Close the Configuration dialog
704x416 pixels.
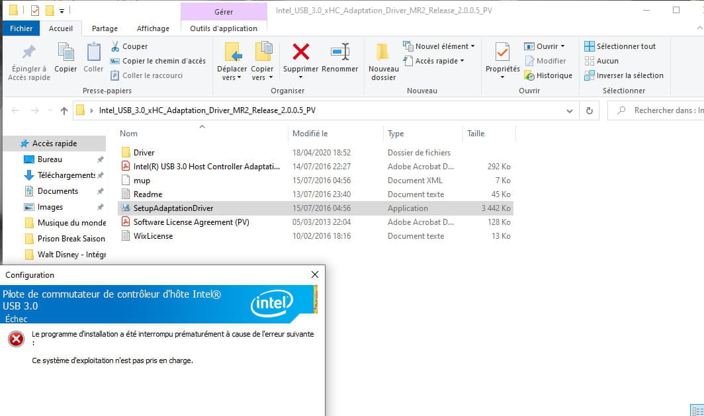[x=315, y=274]
